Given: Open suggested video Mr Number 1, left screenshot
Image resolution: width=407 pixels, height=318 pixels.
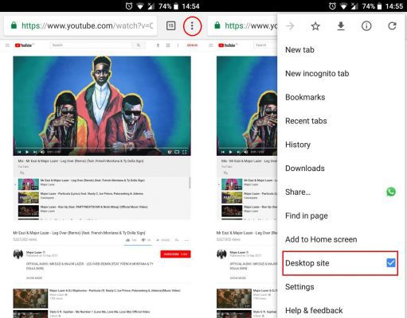Looking at the screenshot, I should click(30, 314).
